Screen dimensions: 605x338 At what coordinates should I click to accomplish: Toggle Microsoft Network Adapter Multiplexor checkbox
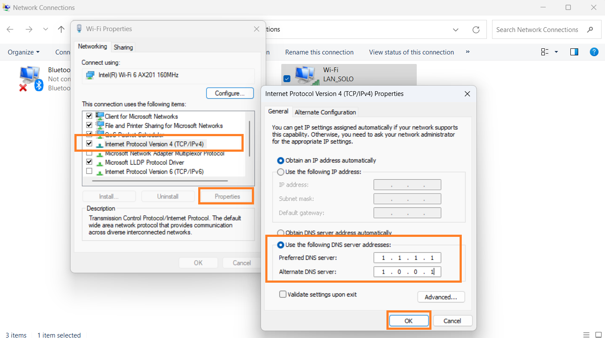tap(90, 153)
